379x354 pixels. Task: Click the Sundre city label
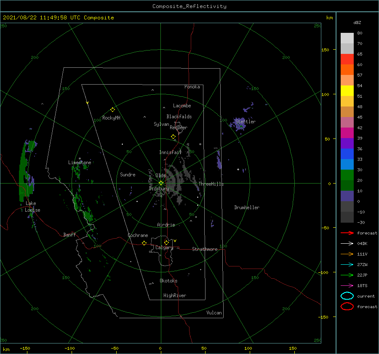click(x=128, y=174)
